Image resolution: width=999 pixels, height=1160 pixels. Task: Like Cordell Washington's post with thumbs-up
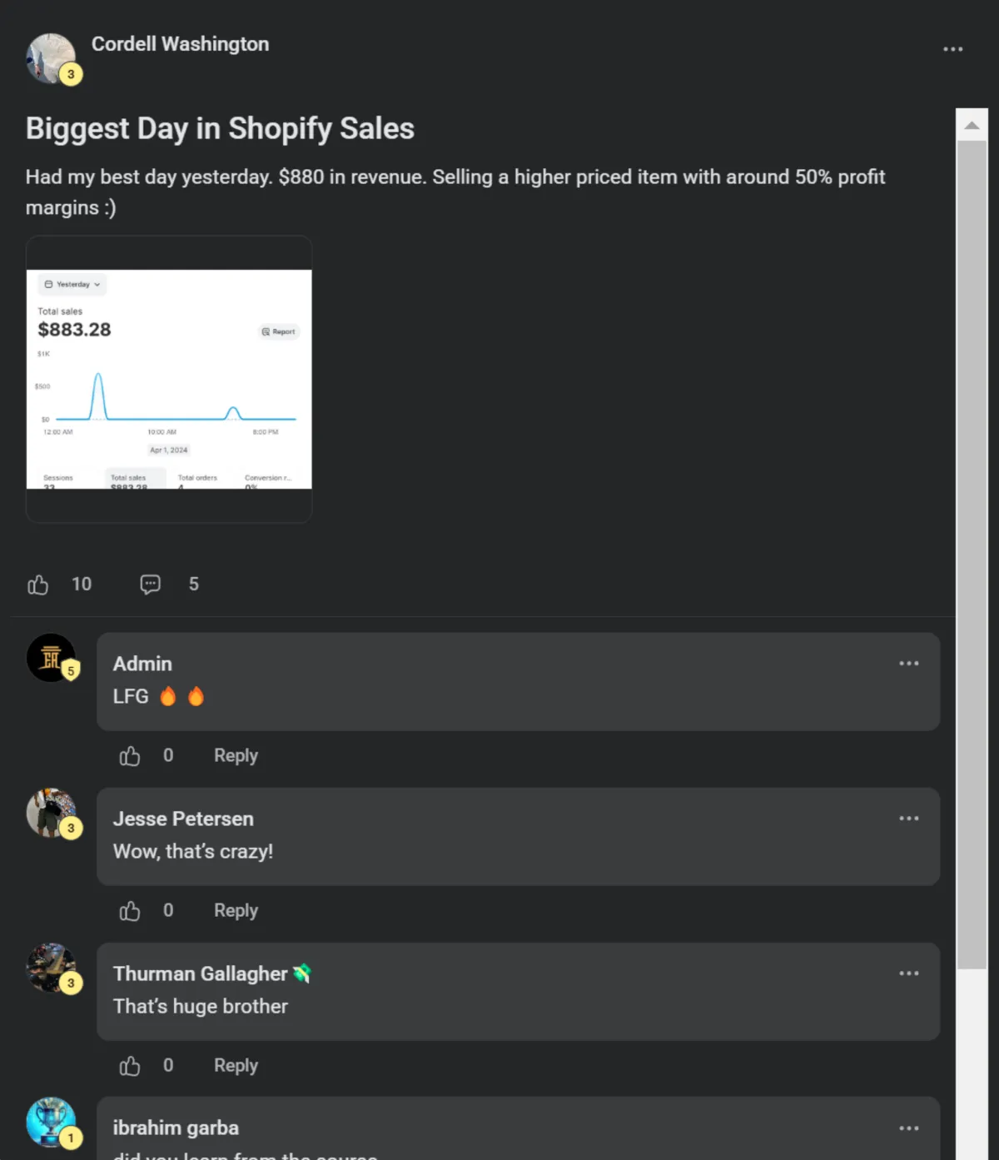click(x=37, y=585)
